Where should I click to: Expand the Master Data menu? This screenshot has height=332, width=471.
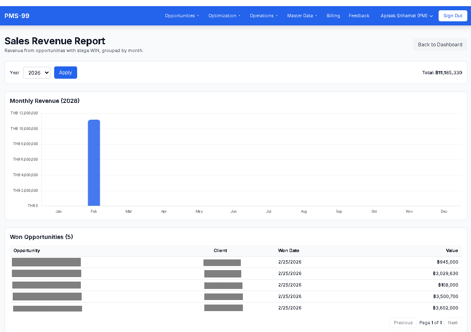[302, 16]
